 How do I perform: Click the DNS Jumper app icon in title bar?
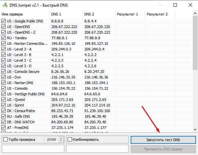[x=5, y=5]
